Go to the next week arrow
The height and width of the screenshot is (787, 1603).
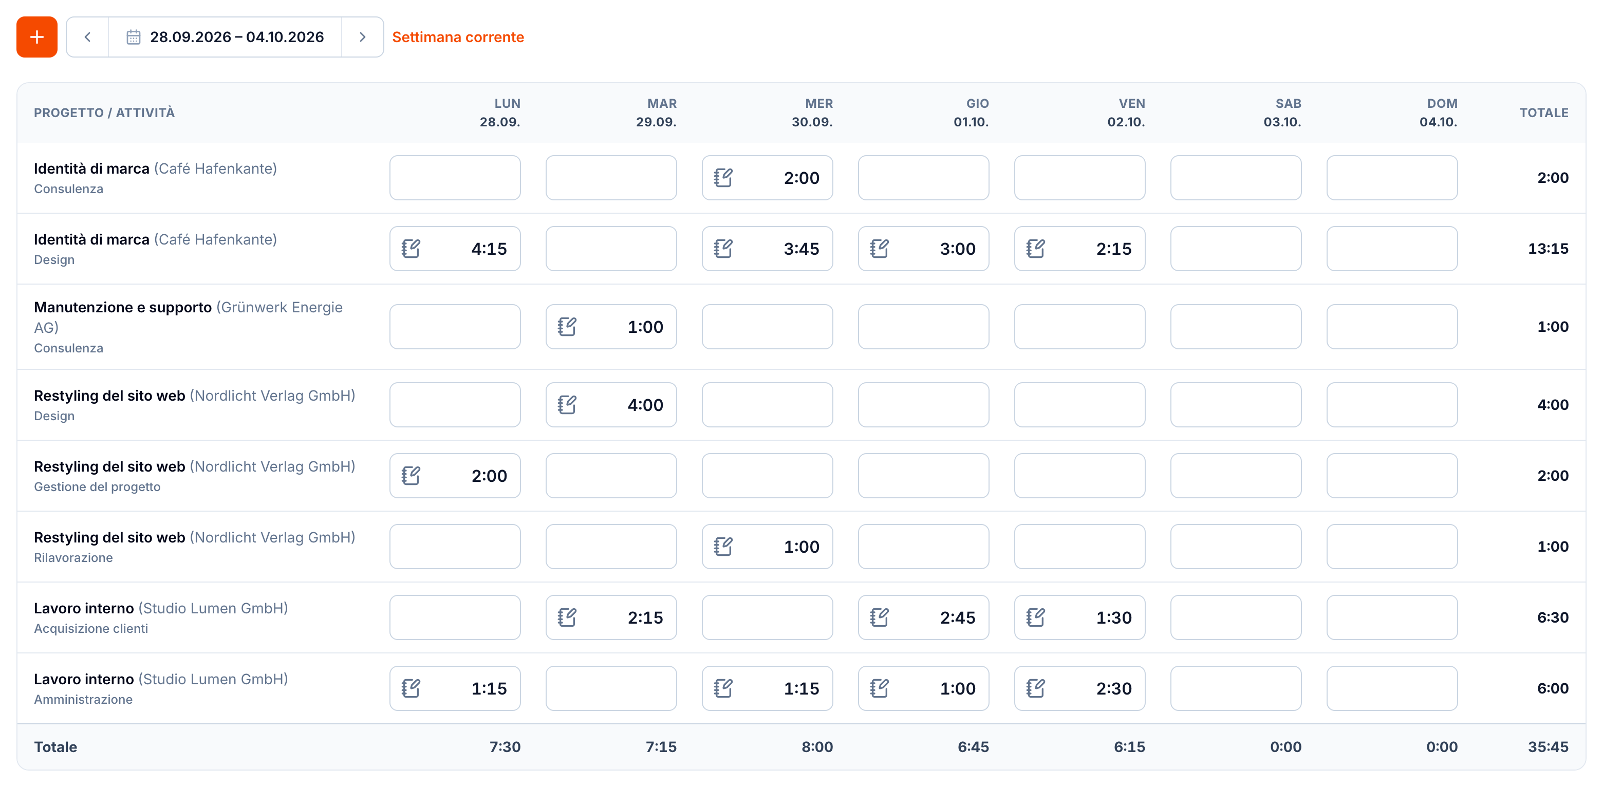tap(362, 36)
